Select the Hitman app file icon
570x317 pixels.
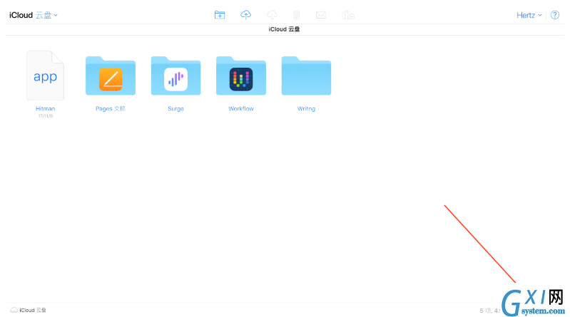(x=45, y=76)
